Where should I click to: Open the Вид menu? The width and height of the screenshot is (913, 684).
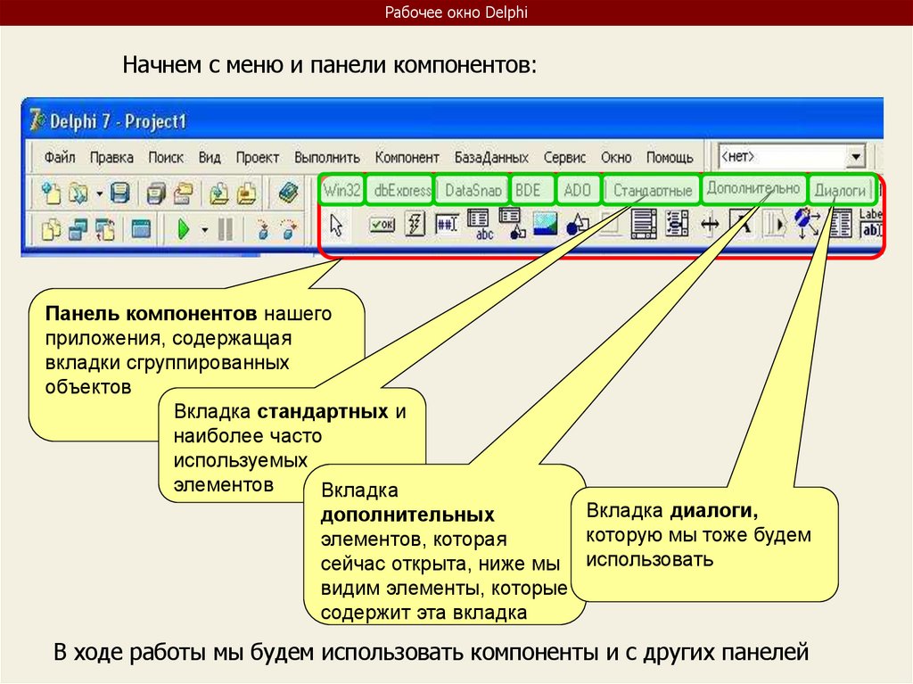[209, 157]
